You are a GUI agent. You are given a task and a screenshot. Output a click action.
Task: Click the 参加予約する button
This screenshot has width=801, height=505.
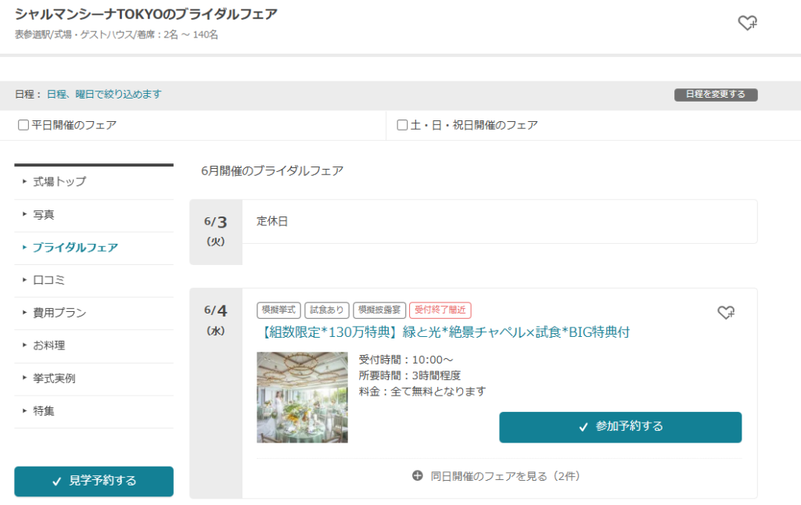(x=620, y=427)
